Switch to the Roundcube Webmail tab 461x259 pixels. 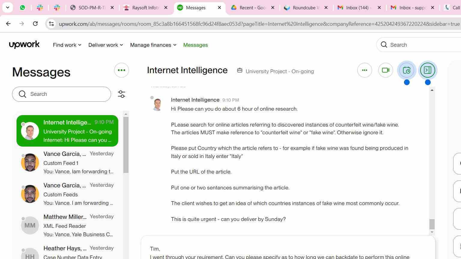coord(306,7)
